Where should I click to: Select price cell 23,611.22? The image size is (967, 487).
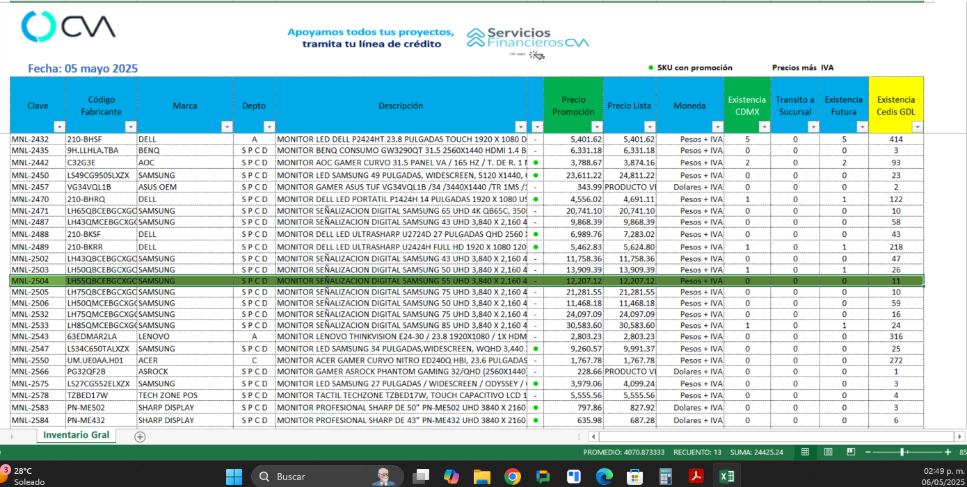click(573, 175)
